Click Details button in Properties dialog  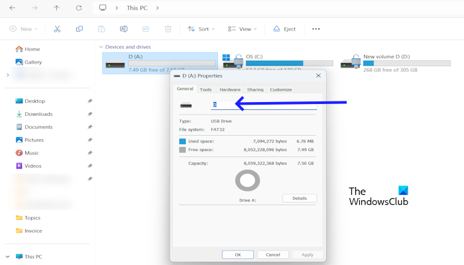click(300, 198)
